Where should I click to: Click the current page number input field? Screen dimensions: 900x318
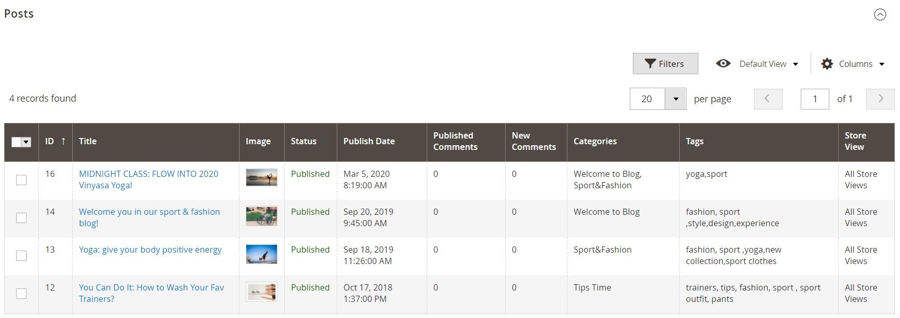click(x=815, y=99)
